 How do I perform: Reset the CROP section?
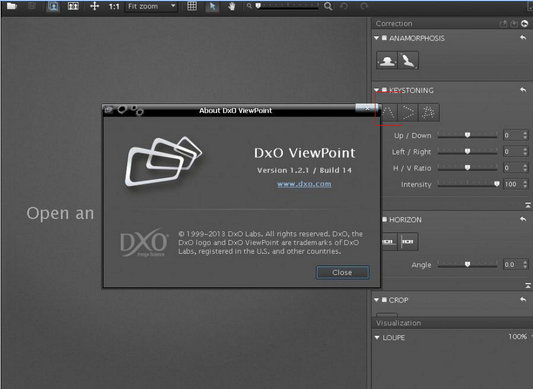click(523, 300)
